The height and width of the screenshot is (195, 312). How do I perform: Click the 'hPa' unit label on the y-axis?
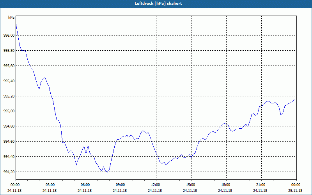coord(11,18)
